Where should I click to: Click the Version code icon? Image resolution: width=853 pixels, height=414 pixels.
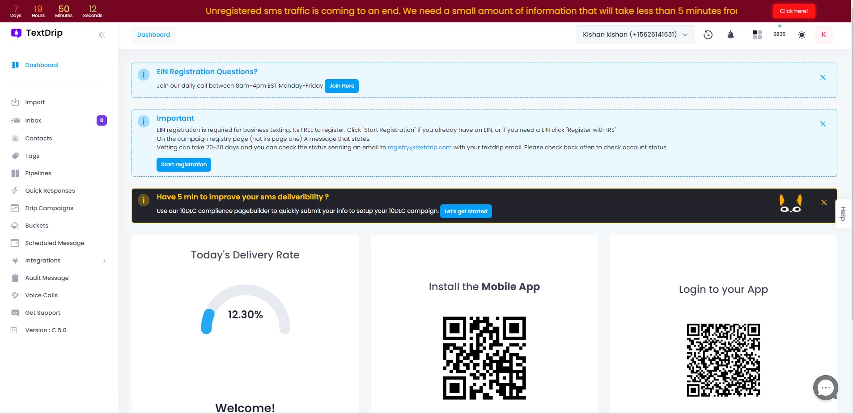pyautogui.click(x=14, y=330)
